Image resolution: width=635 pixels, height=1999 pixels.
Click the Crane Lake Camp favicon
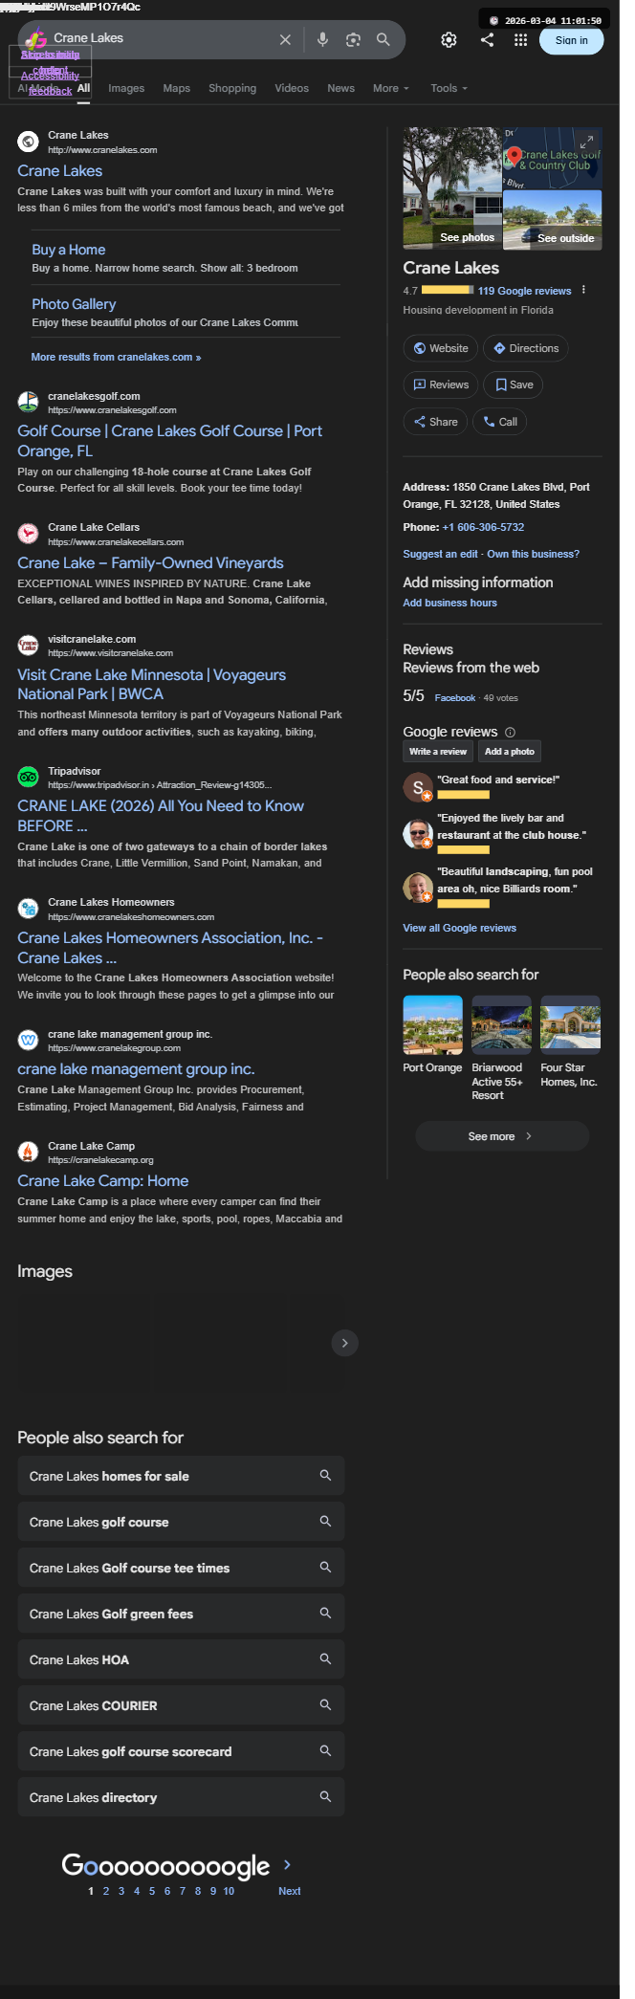click(x=29, y=1152)
